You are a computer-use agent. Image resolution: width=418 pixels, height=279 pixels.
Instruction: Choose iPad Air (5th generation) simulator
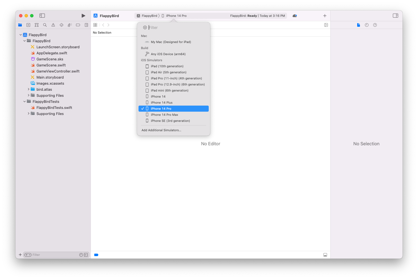click(x=174, y=72)
